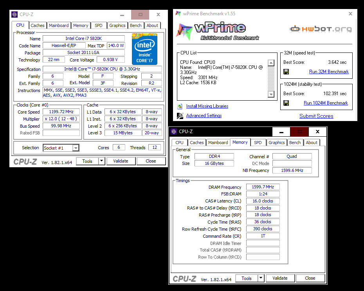Click Tools button in left CPU-Z window
Viewport: 364px width, 291px height.
87,161
